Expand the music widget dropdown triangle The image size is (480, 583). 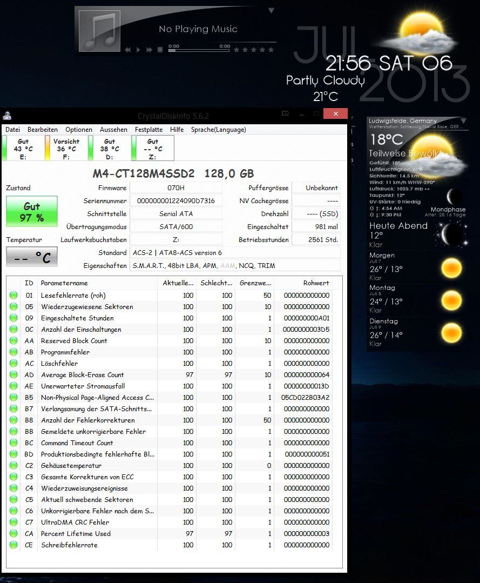coord(272,10)
